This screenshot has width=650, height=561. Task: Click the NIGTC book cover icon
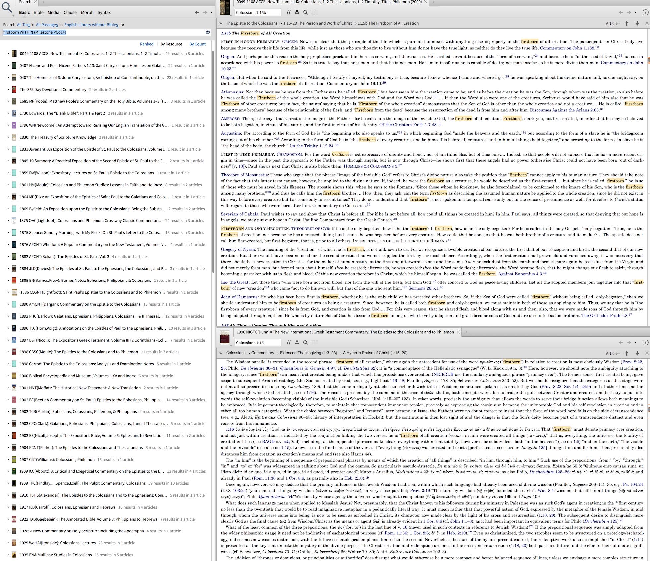[225, 338]
